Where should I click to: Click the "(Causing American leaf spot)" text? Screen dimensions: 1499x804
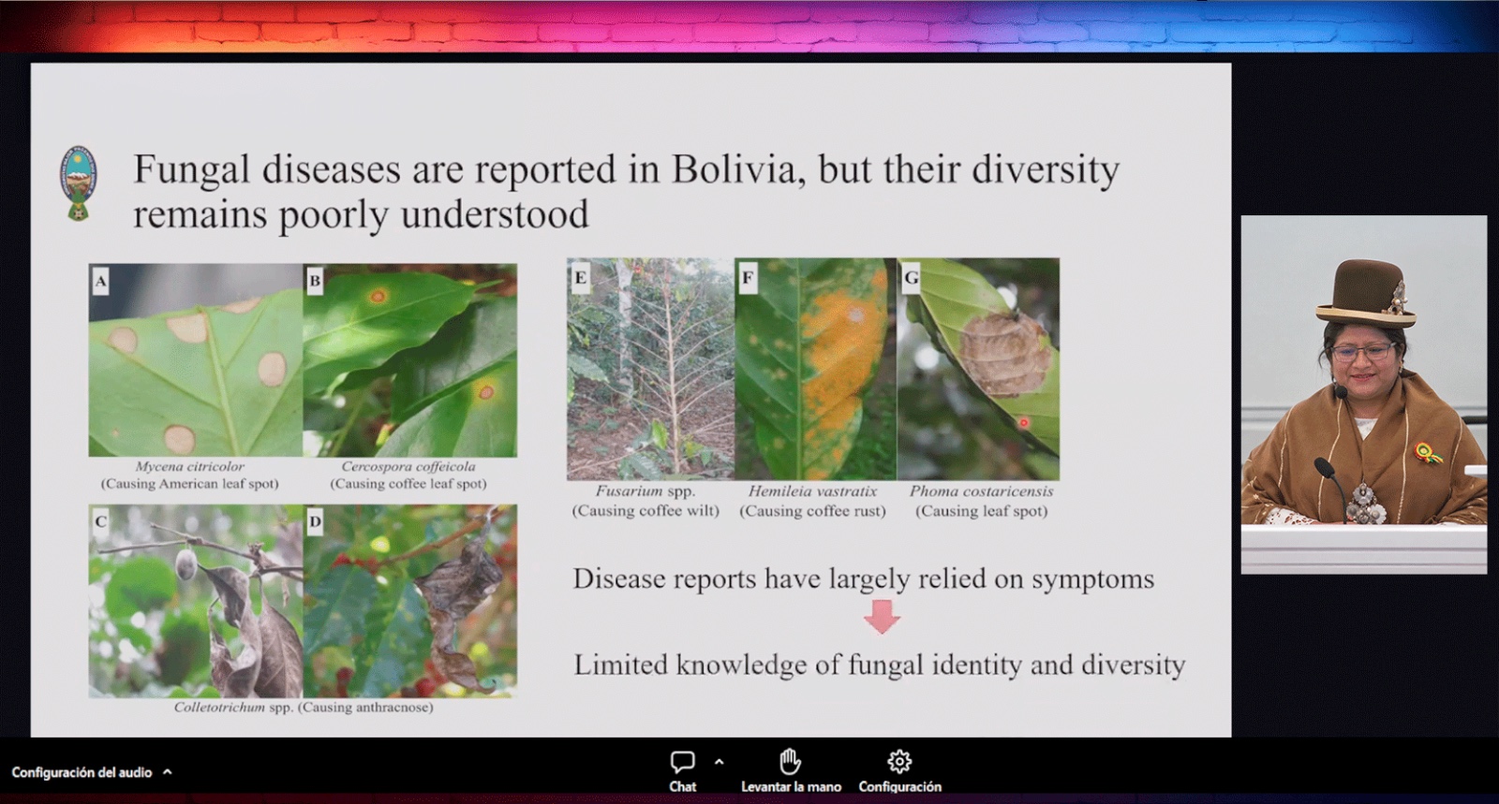tap(189, 484)
